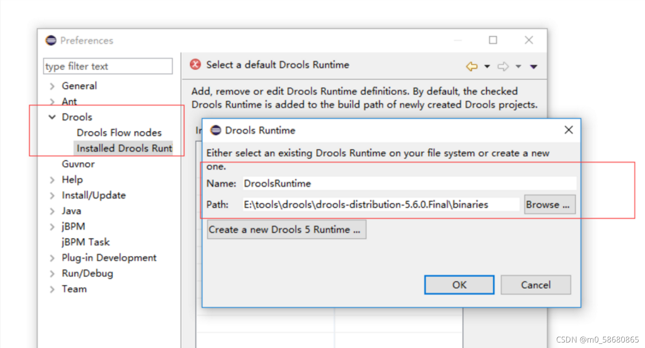
Task: Select General preferences category
Action: click(x=79, y=86)
